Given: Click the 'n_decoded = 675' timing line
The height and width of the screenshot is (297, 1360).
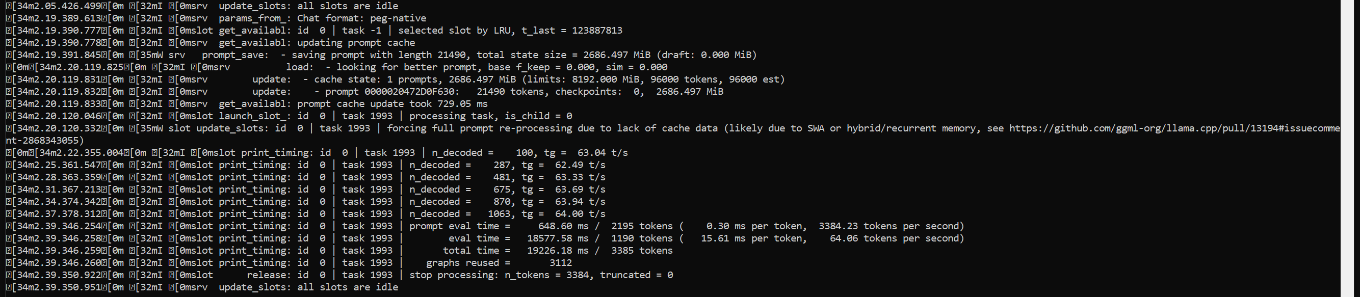Looking at the screenshot, I should (x=305, y=190).
